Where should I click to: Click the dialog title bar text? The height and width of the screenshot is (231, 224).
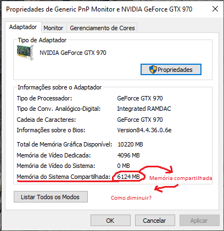[99, 9]
